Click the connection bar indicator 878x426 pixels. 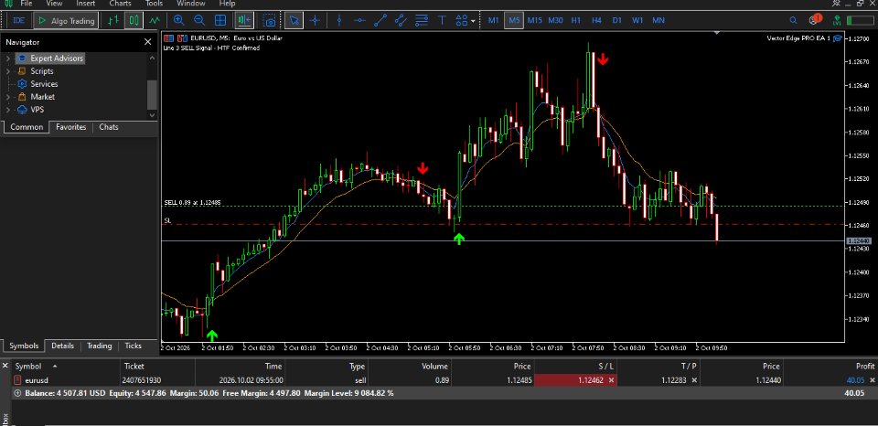pos(860,20)
